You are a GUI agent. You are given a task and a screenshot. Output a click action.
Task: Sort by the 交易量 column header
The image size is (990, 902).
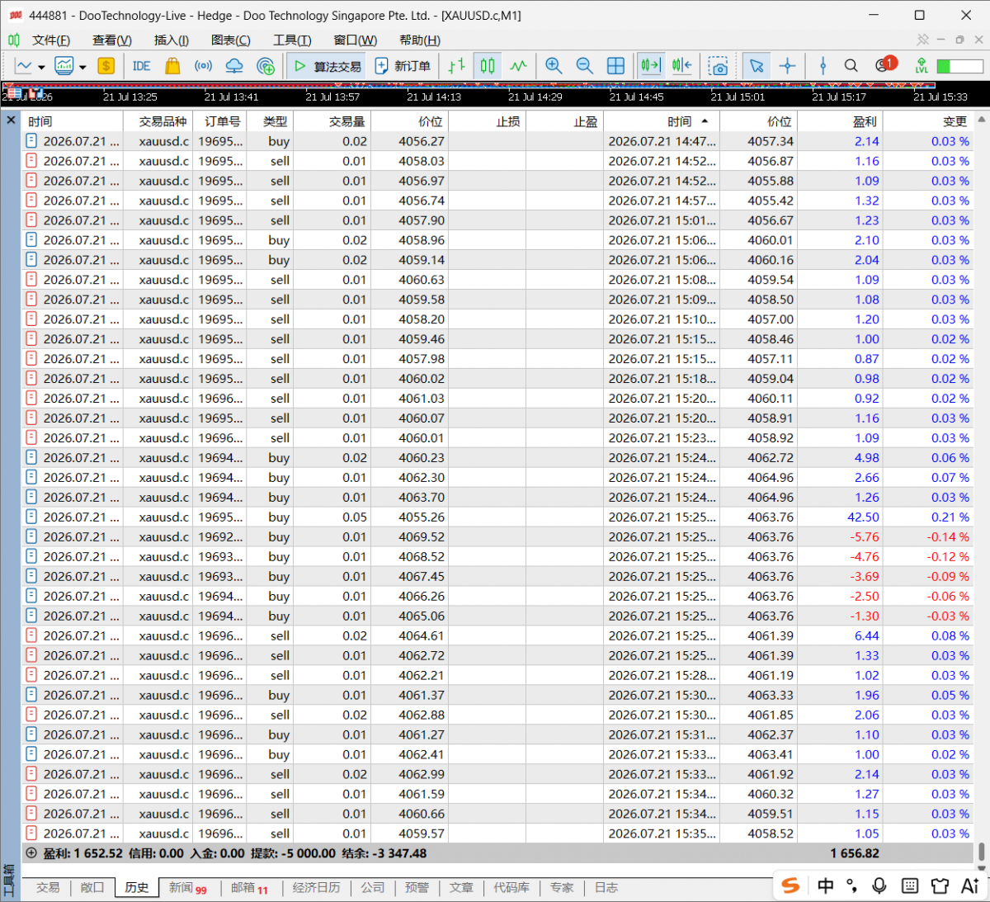332,121
